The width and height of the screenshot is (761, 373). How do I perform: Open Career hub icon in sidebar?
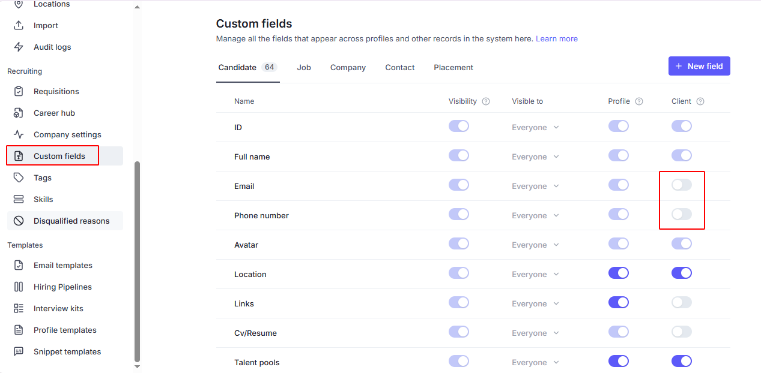pyautogui.click(x=19, y=113)
